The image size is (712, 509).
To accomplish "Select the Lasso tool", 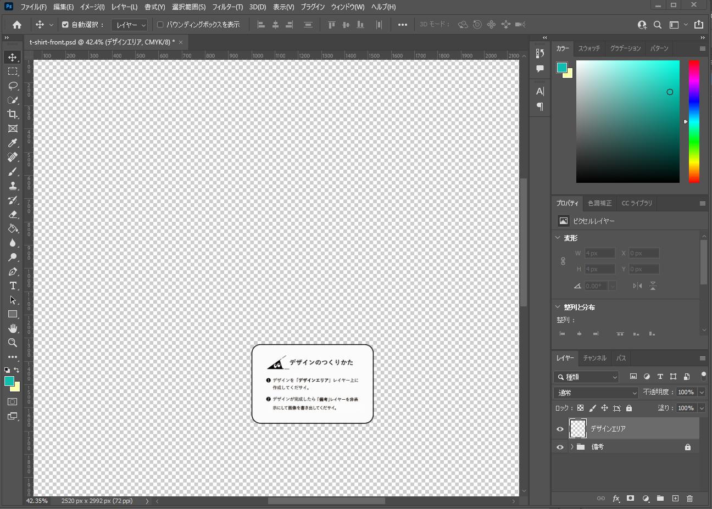I will (x=13, y=86).
